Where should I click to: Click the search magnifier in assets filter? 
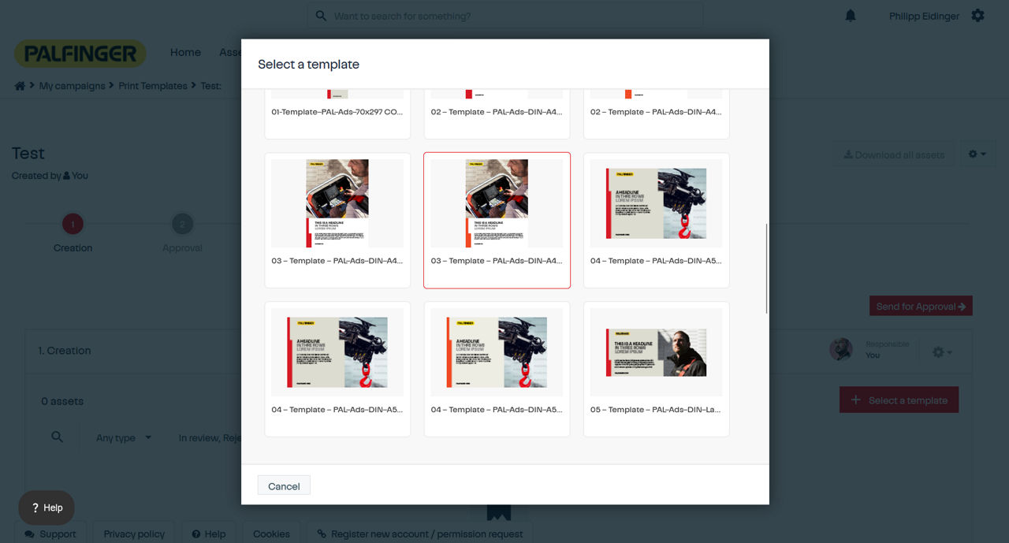(x=57, y=437)
